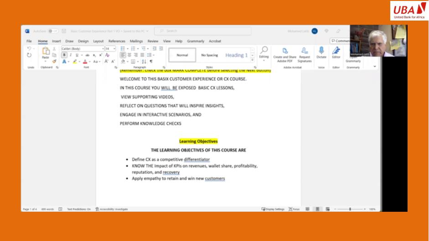Toggle the AutoSave switch
This screenshot has height=241, width=429.
[53, 31]
